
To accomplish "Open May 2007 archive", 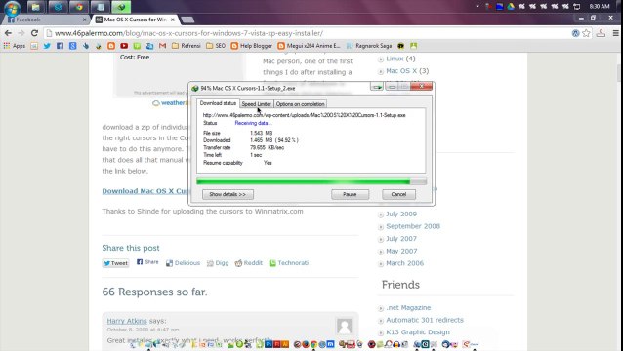I will (401, 251).
